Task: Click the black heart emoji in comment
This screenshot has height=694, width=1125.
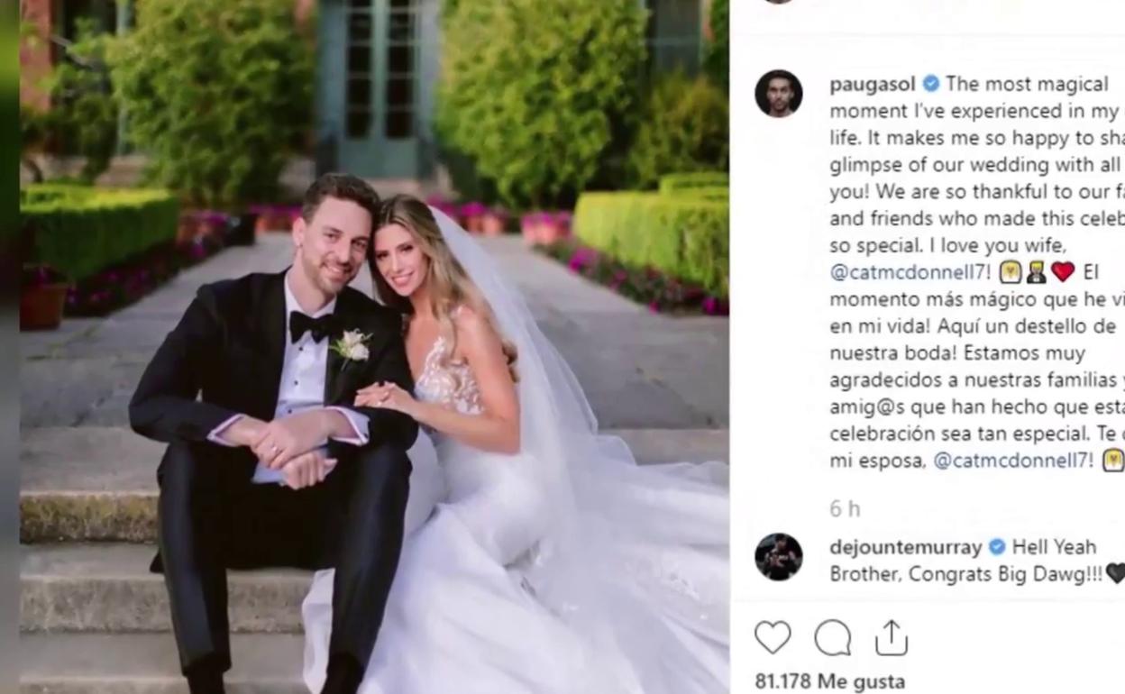Action: click(x=1114, y=573)
